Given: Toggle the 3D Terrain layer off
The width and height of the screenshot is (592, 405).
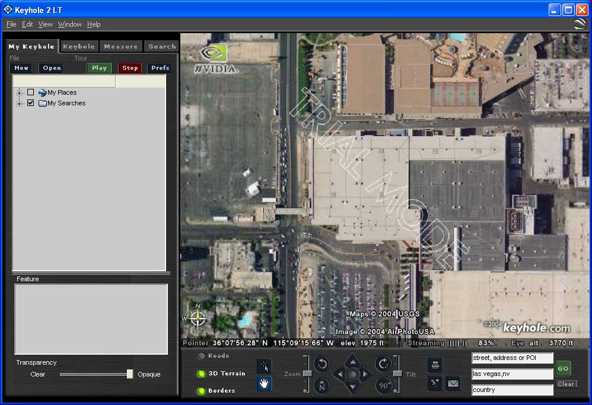Looking at the screenshot, I should point(201,374).
